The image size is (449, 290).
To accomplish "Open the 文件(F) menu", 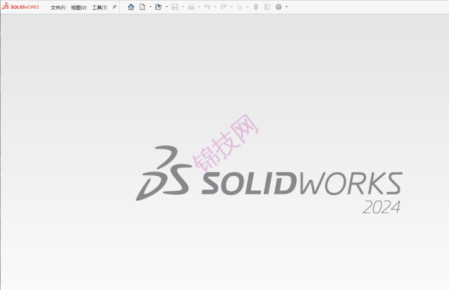I will pos(58,7).
